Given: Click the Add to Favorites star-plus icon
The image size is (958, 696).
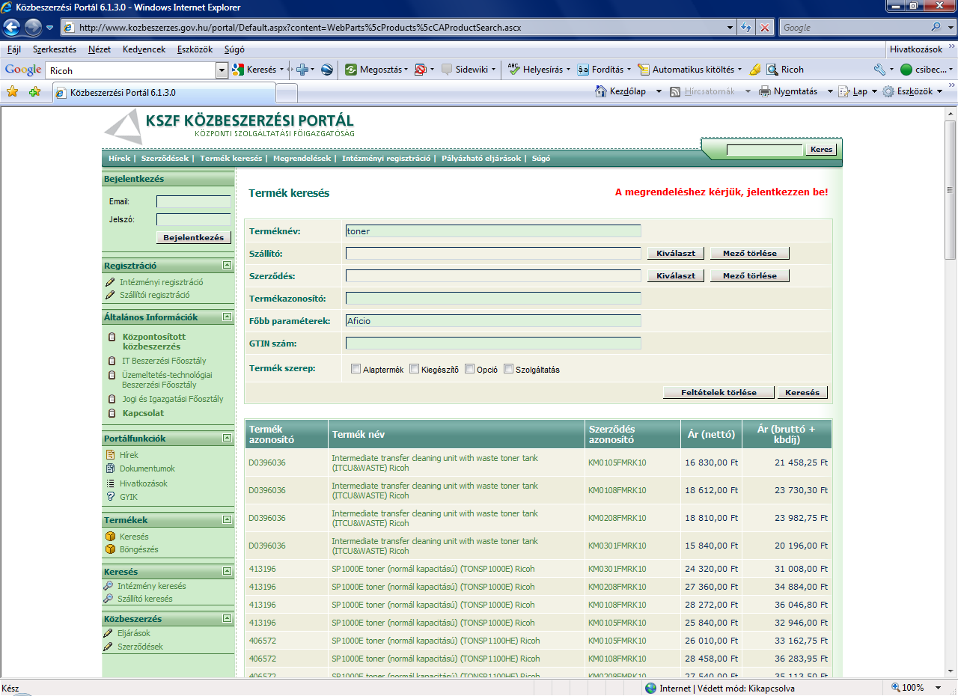Looking at the screenshot, I should tap(34, 92).
